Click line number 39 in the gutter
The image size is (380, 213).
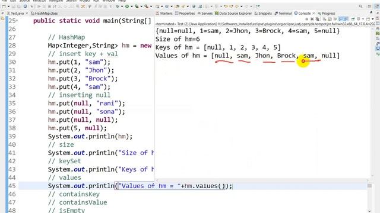click(12, 137)
